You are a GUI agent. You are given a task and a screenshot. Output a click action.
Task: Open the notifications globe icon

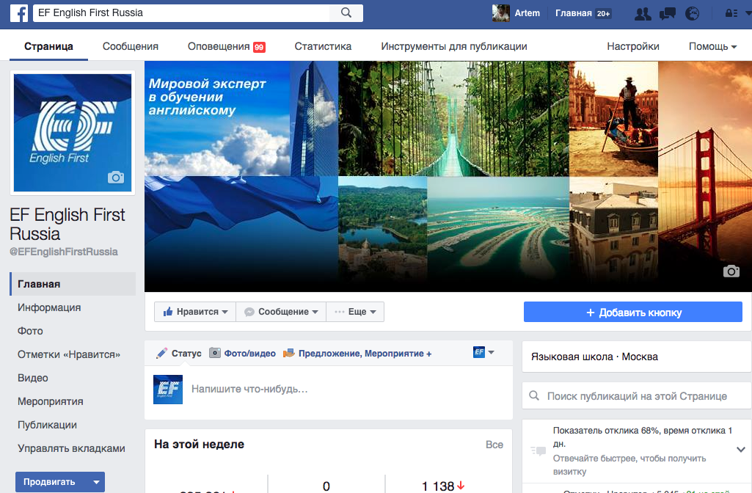pyautogui.click(x=692, y=13)
